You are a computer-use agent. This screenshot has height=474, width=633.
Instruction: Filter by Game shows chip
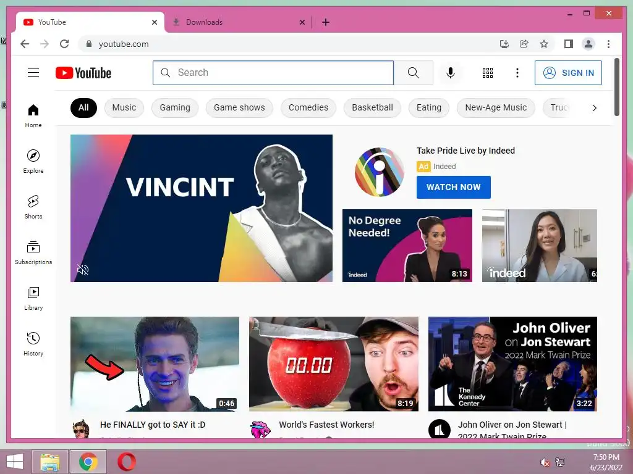coord(239,107)
